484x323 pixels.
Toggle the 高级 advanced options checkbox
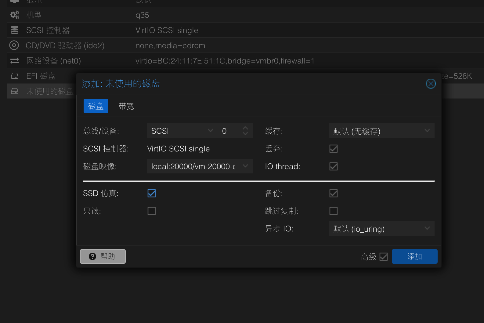click(x=384, y=257)
